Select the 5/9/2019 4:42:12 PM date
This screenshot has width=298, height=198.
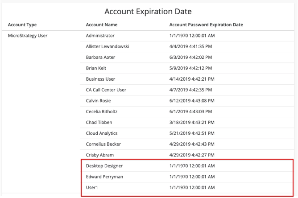tap(190, 68)
